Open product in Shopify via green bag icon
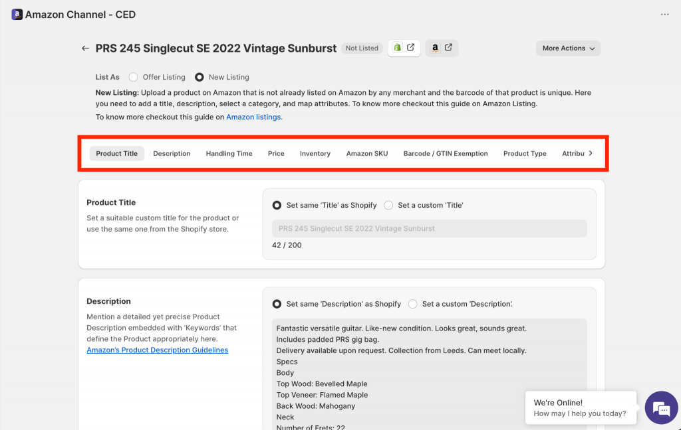This screenshot has height=430, width=681. click(398, 48)
